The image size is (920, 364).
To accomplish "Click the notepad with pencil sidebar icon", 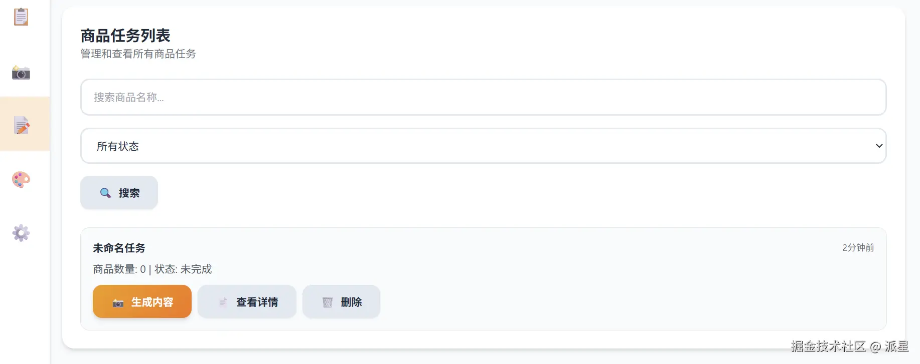I will 22,125.
